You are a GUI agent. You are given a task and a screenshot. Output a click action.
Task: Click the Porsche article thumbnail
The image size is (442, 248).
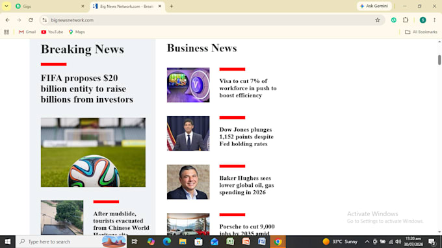(x=188, y=224)
